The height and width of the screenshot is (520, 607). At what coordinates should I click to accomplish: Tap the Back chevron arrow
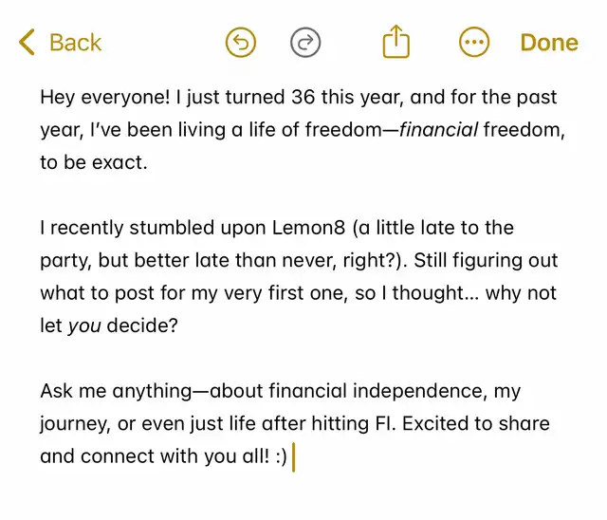pos(27,42)
